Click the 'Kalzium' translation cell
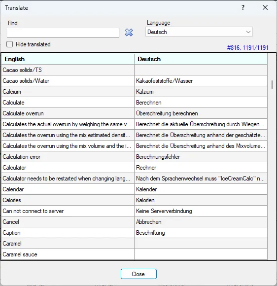Screen dimensions: 277x286 pyautogui.click(x=201, y=92)
